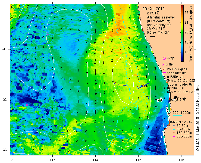Click the '(0.1m contours)' text
Screen dimensions: 201x163
click(x=159, y=21)
